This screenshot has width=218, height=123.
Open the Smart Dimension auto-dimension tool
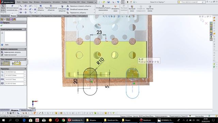(x=12, y=8)
